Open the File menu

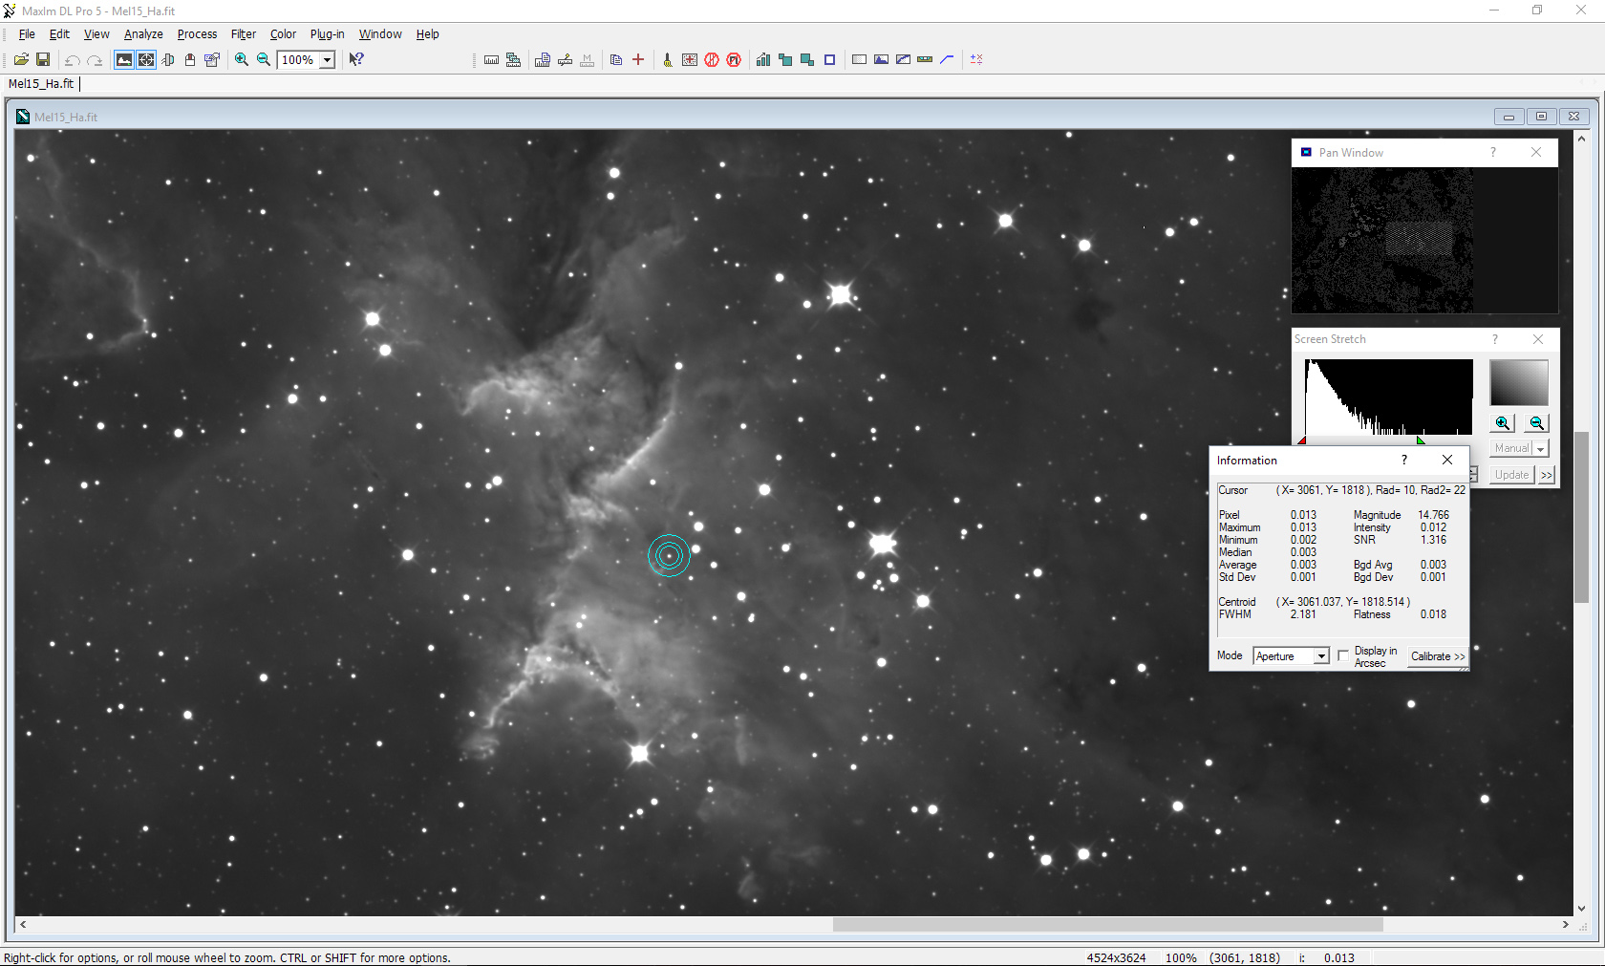click(27, 34)
